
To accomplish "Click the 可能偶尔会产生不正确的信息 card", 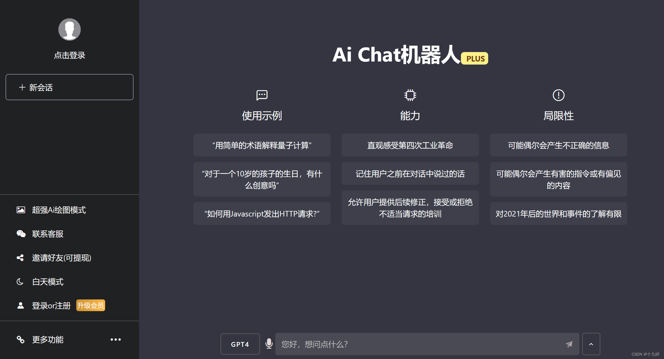I will [558, 145].
